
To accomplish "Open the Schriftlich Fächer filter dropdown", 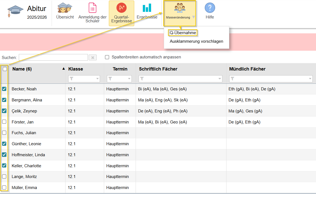I will pos(220,79).
